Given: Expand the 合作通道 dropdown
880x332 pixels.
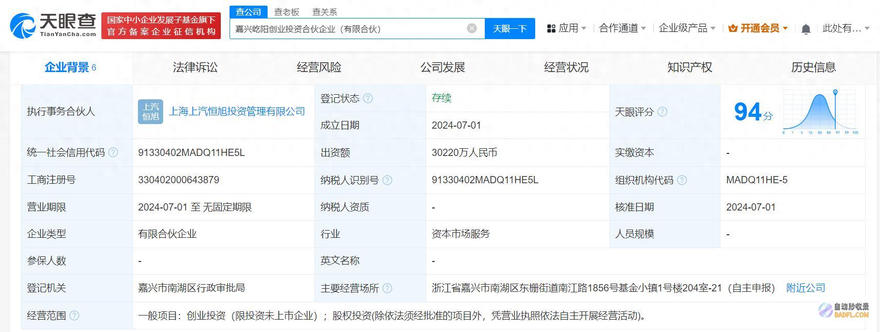Looking at the screenshot, I should 643,28.
